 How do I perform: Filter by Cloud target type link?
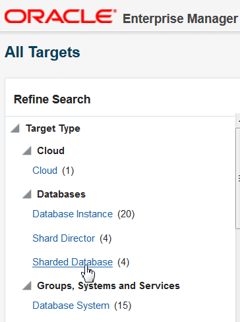tap(45, 171)
